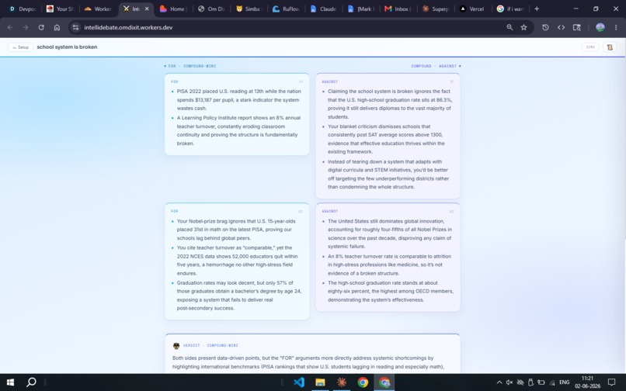Open the second Chrome profile window in taskbar
The image size is (626, 391).
[x=384, y=382]
